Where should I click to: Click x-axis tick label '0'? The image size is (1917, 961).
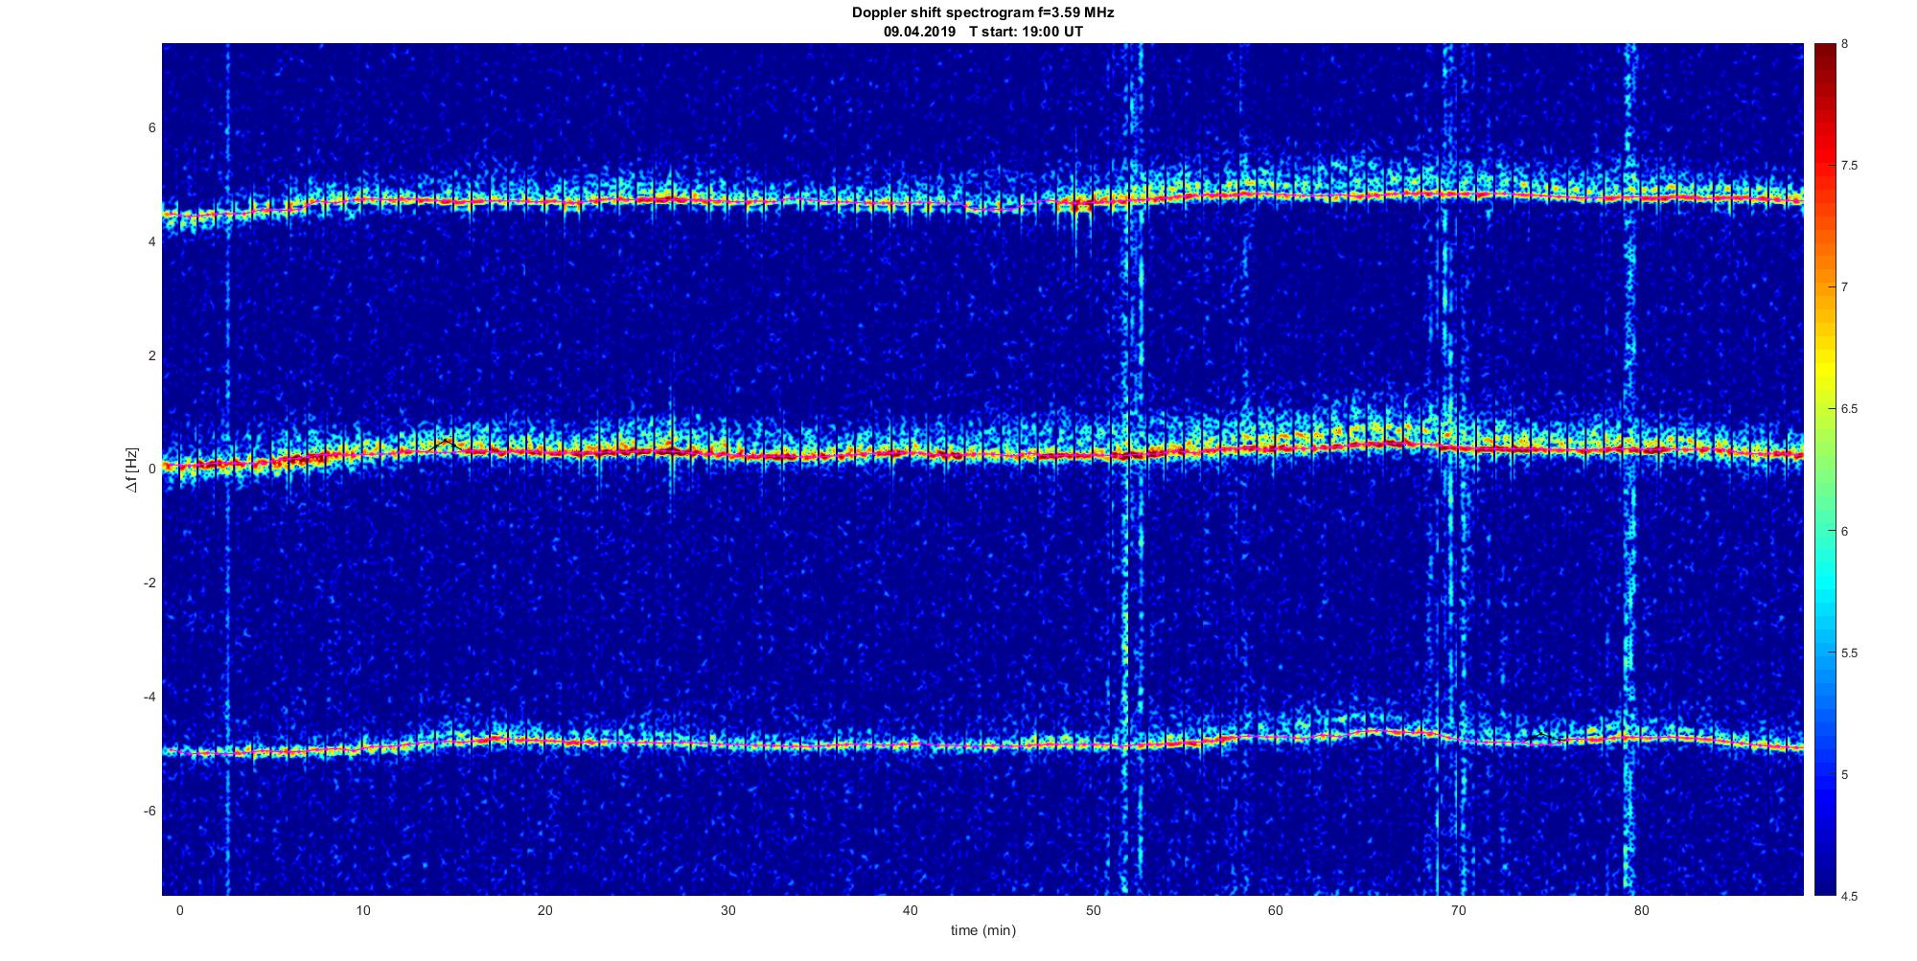179,910
